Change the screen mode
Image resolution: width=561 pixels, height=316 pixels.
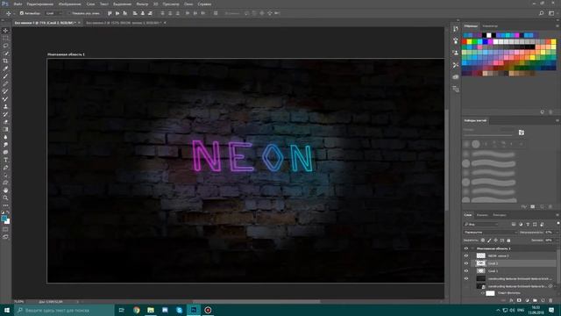click(x=5, y=237)
